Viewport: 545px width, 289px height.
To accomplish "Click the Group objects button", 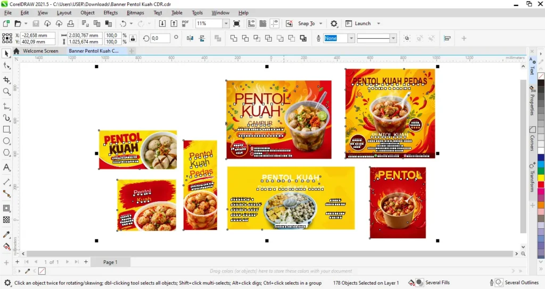I will coord(407,38).
